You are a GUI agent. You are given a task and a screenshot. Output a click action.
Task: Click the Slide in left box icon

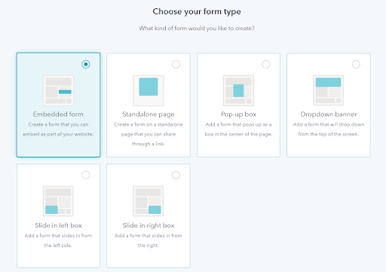[58, 201]
